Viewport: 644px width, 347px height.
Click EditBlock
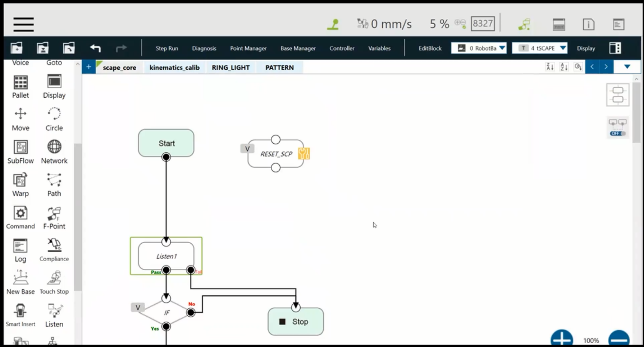point(430,48)
